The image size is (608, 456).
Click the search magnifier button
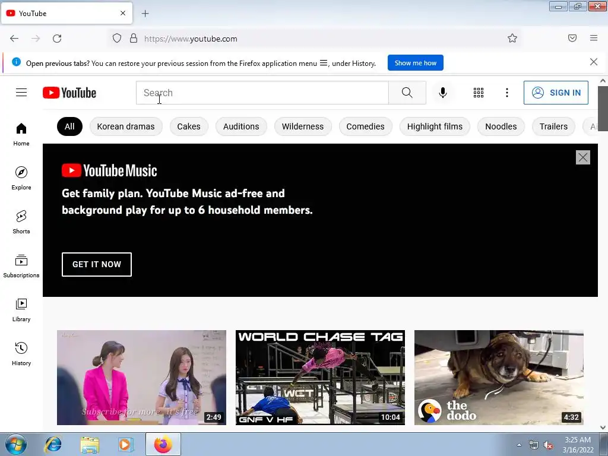click(x=407, y=93)
